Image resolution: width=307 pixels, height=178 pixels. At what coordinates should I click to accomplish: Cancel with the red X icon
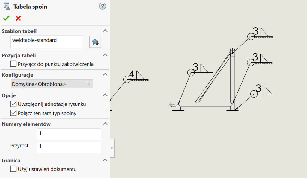coord(18,18)
